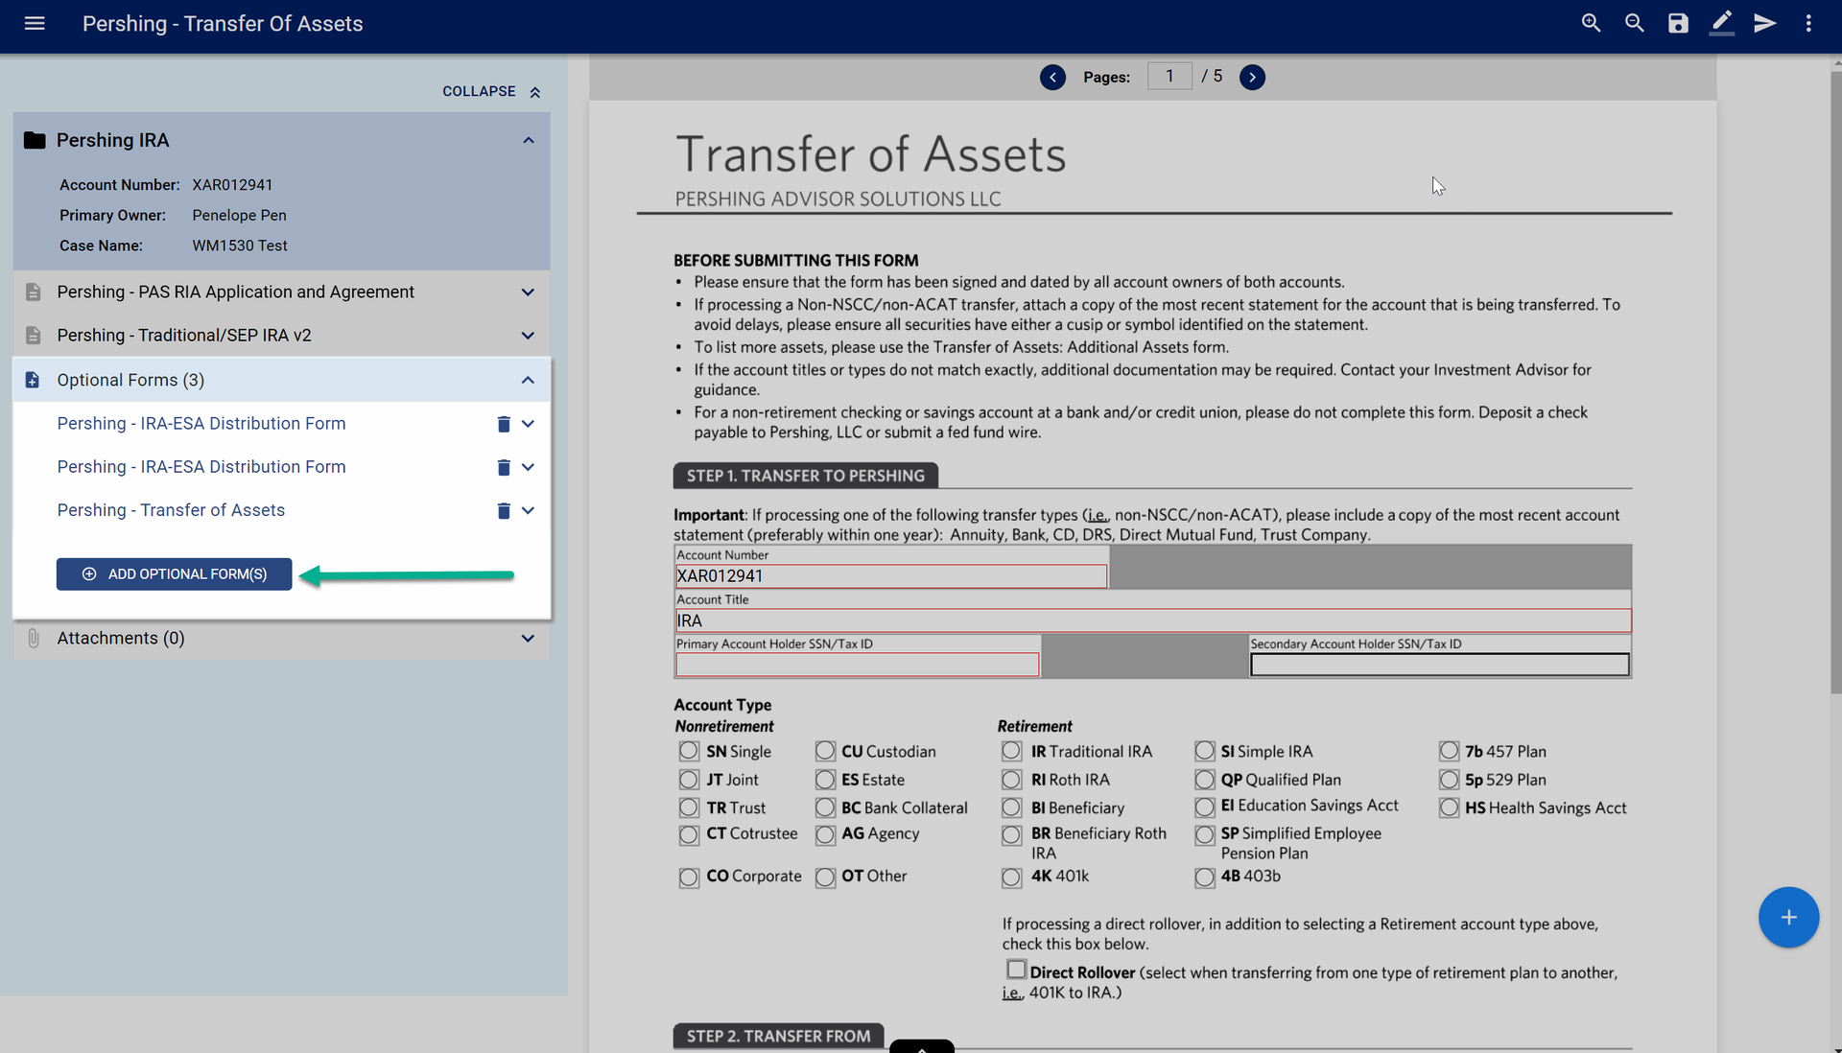Screen dimensions: 1842x1053
Task: Check the Direct Rollover box
Action: [1016, 970]
